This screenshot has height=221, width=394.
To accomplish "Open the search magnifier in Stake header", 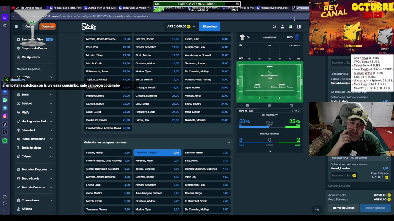I will pyautogui.click(x=274, y=27).
